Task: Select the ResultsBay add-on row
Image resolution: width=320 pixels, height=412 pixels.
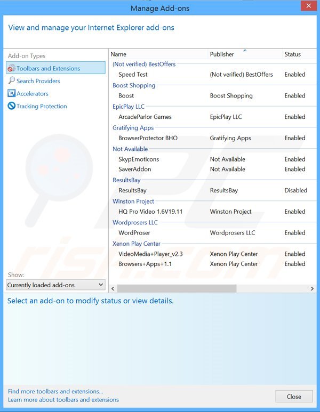Action: coord(213,190)
